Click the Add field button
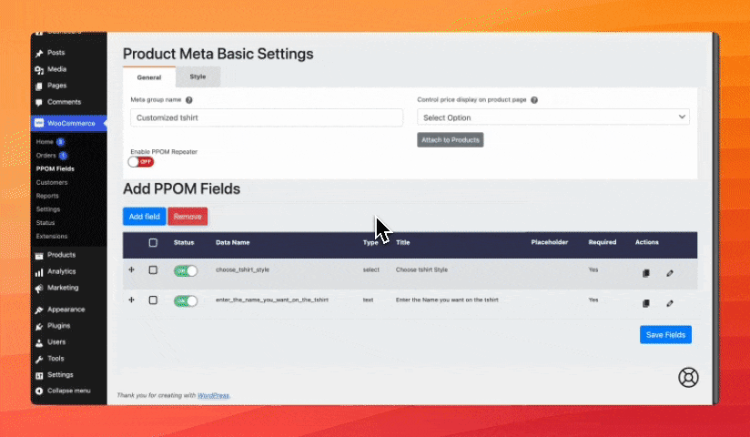Image resolution: width=750 pixels, height=437 pixels. [145, 217]
